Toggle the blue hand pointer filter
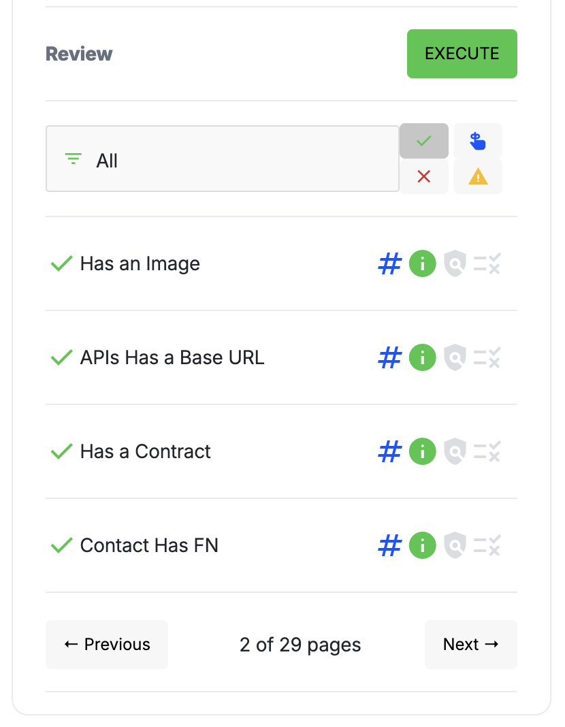This screenshot has width=565, height=727. coord(478,141)
